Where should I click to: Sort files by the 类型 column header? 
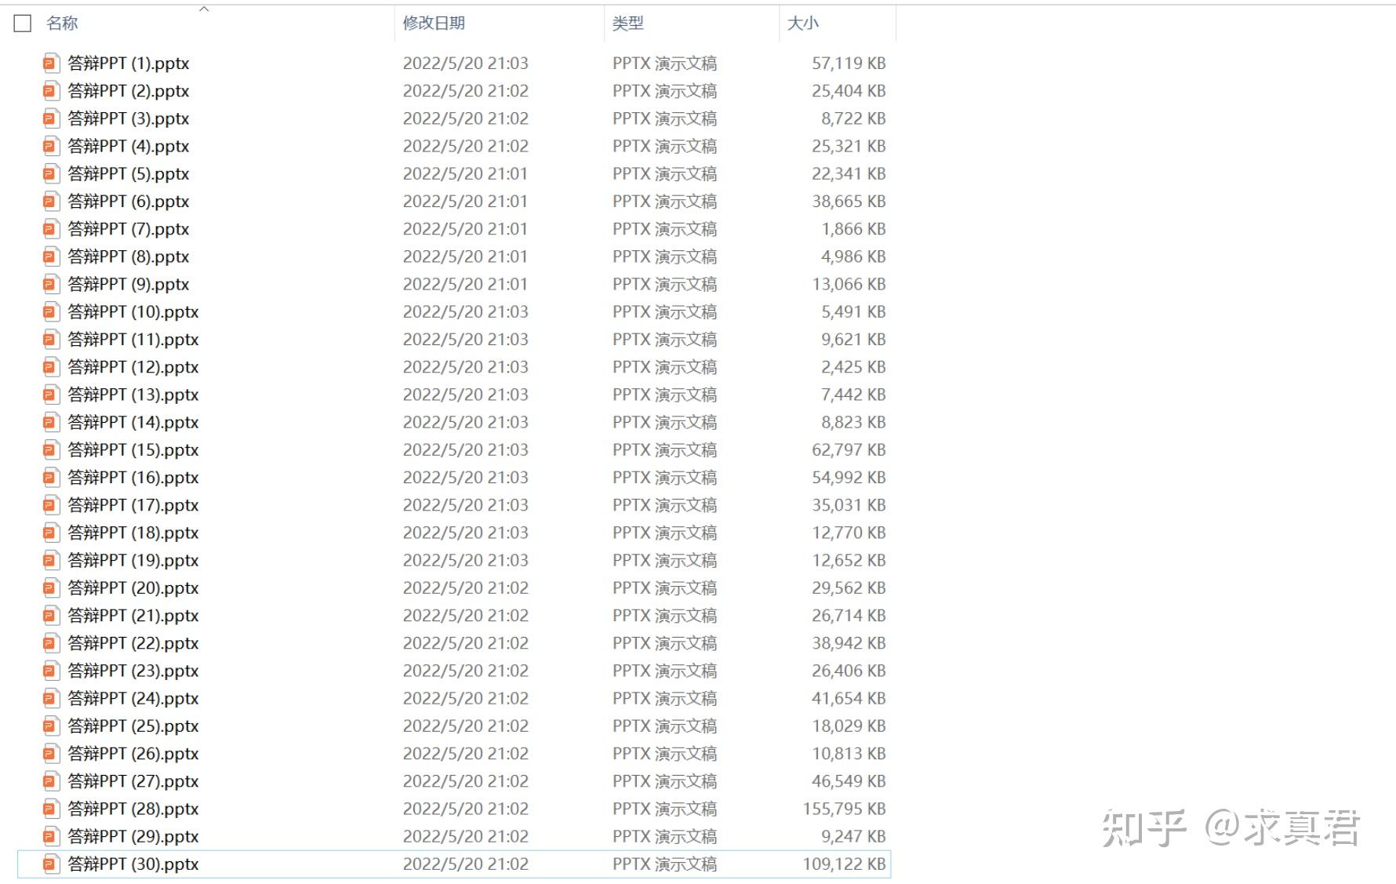tap(627, 24)
